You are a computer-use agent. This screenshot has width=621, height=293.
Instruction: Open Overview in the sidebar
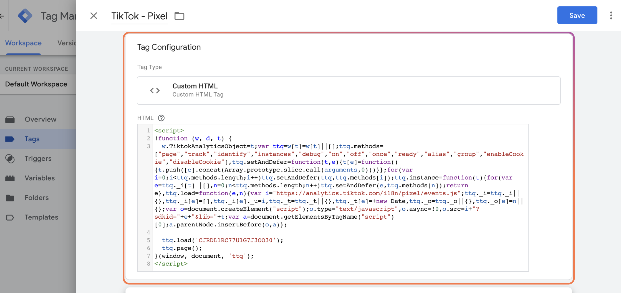click(38, 119)
